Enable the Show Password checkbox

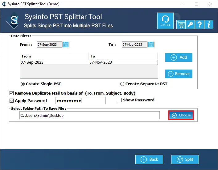coord(120,100)
